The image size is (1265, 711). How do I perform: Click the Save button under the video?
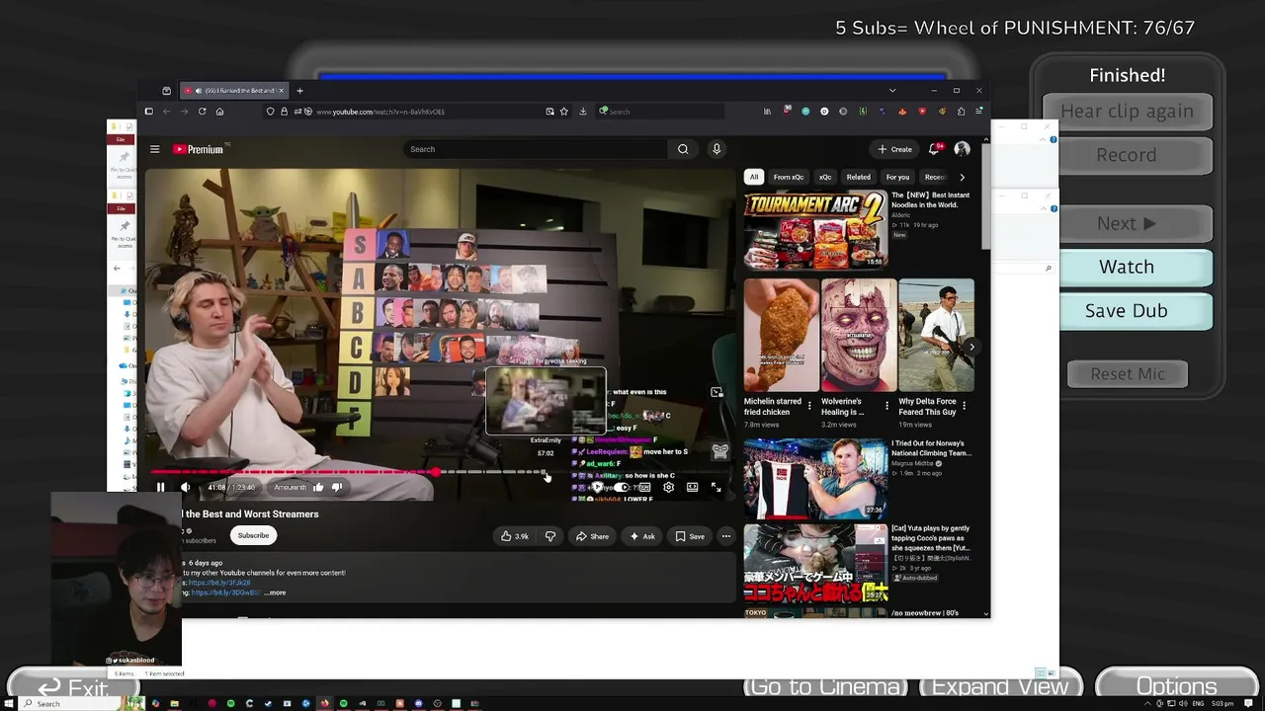[690, 536]
